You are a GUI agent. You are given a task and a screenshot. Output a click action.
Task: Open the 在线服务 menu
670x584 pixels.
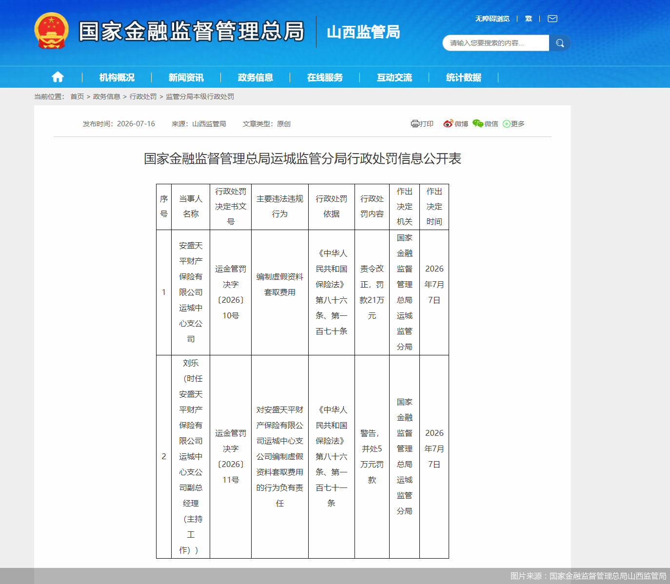tap(325, 77)
